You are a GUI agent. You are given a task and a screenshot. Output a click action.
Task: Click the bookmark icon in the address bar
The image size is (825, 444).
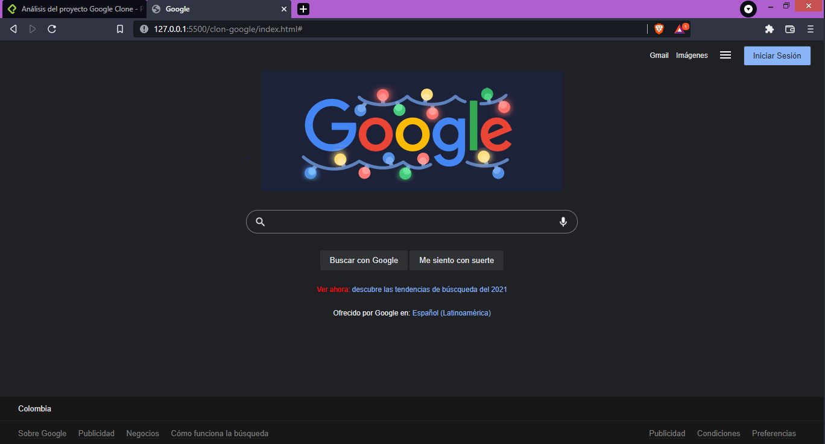point(119,28)
